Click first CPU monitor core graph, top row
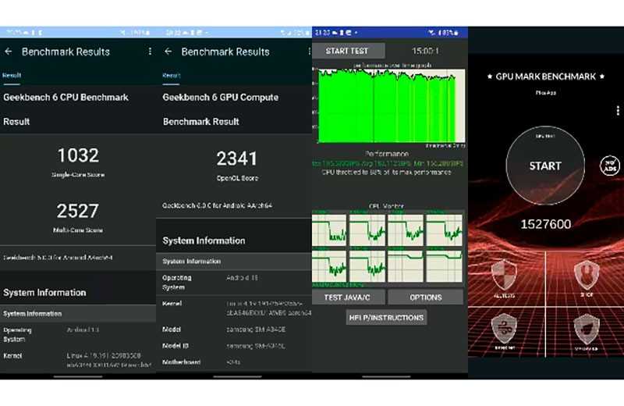Image resolution: width=624 pixels, height=406 pixels. tap(329, 230)
